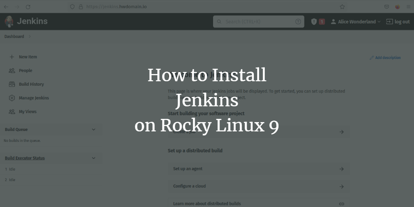Click 'No builds in the queue.' text
The image size is (414, 207).
click(22, 141)
